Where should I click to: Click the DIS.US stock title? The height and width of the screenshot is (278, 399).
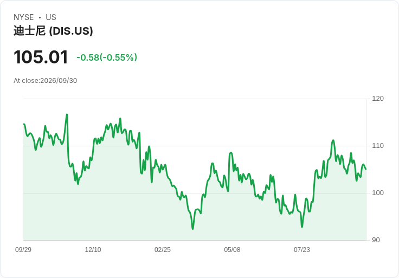[53, 31]
